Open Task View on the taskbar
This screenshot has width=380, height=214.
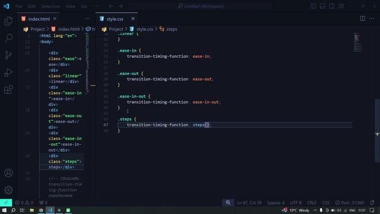tap(22, 210)
